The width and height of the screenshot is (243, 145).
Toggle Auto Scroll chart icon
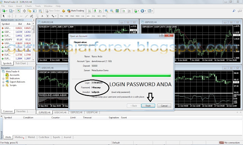[x=124, y=11]
